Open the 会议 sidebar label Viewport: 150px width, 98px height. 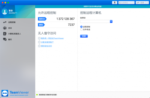click(10, 28)
